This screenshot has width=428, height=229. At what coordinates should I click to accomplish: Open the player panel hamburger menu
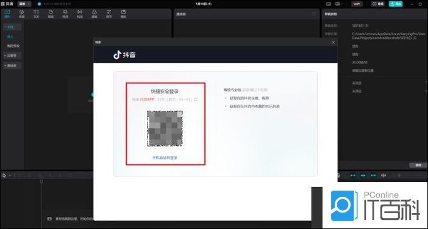tap(314, 14)
